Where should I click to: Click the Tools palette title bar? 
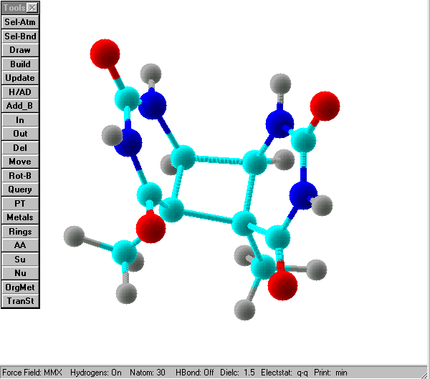tap(14, 8)
